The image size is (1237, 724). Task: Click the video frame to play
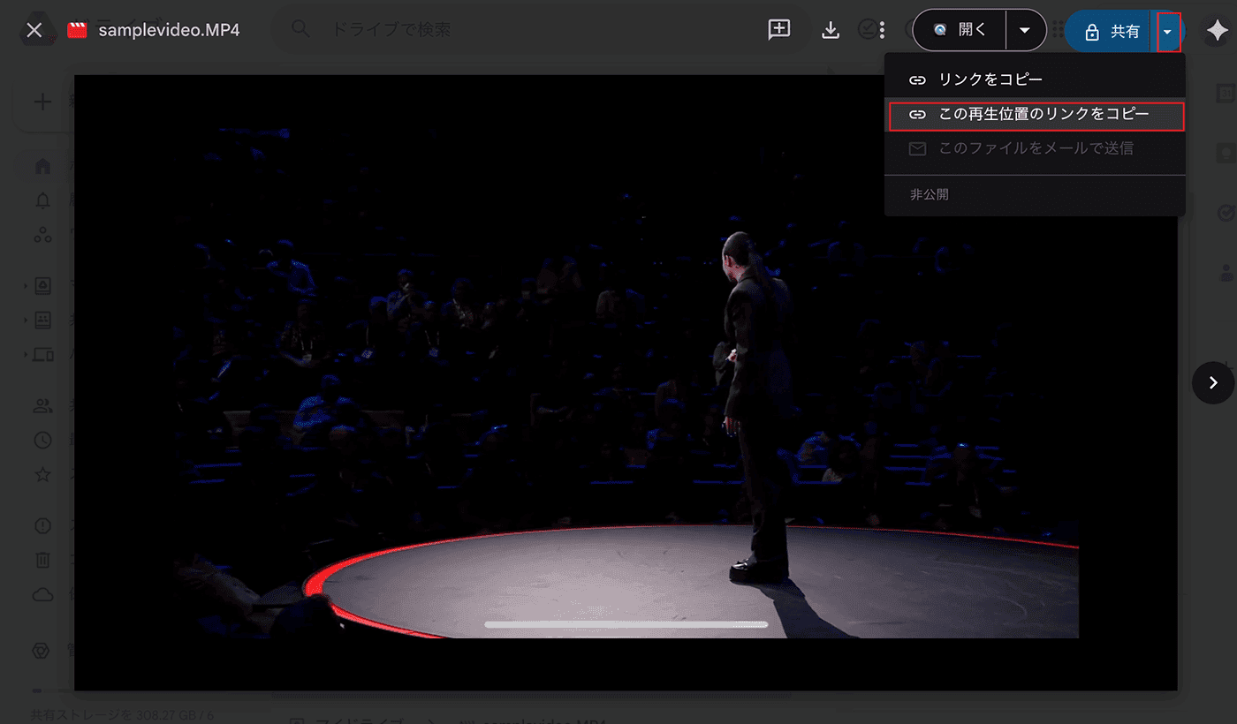[x=626, y=382]
